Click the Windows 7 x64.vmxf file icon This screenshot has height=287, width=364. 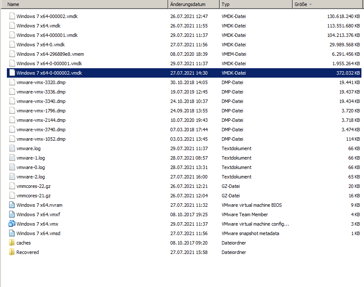(12, 214)
